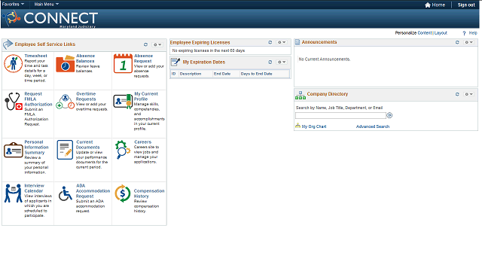The image size is (482, 271).
Task: Open the Timesheet icon
Action: [13, 63]
